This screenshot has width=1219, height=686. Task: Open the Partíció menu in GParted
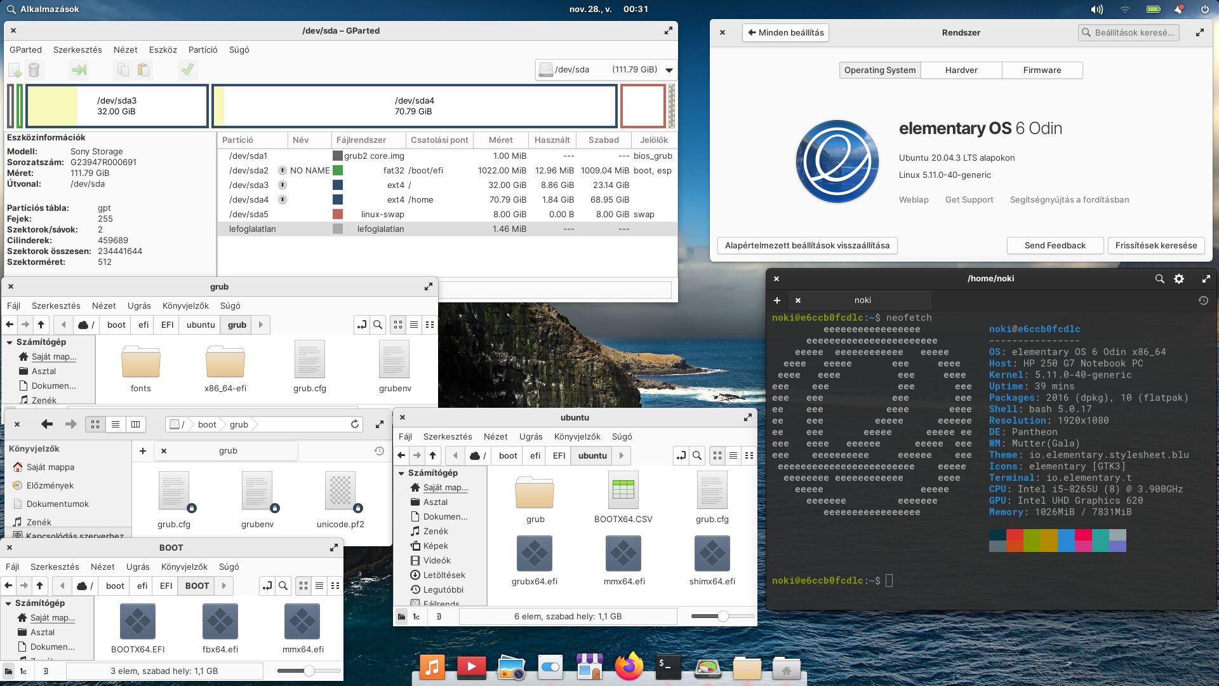[203, 50]
